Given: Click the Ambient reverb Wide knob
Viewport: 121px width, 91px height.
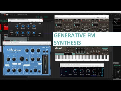Looking at the screenshot, I should point(38,59).
